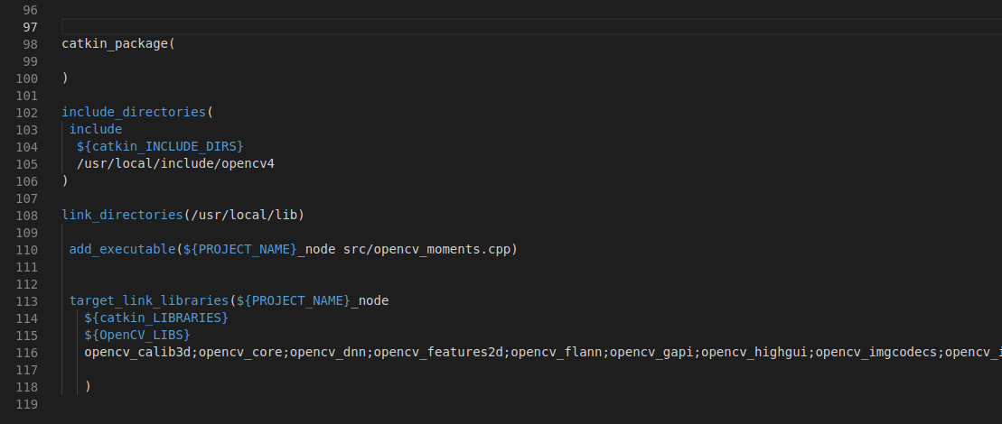Place cursor on catkin_package( line
Viewport: 1002px width, 424px height.
pos(118,44)
